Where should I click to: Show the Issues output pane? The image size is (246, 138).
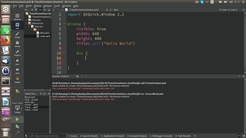[x=73, y=136]
